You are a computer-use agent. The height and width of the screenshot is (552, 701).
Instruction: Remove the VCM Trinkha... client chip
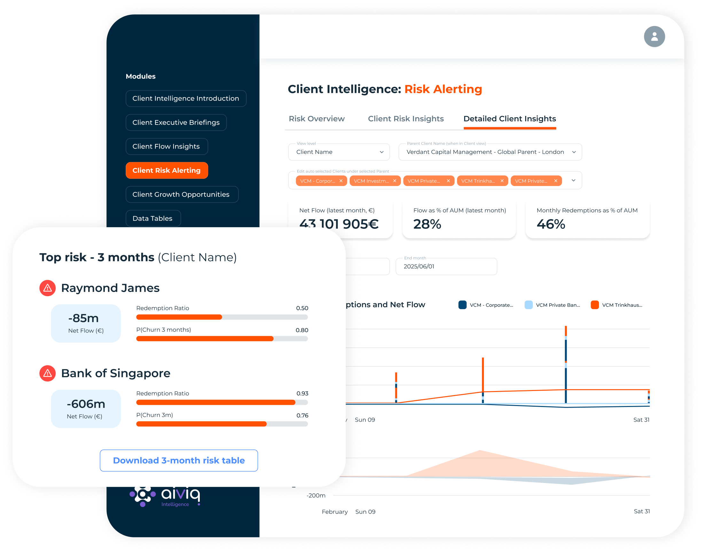(x=502, y=181)
